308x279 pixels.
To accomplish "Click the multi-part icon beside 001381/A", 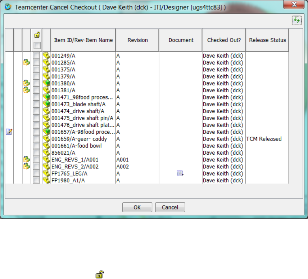I will [x=26, y=90].
